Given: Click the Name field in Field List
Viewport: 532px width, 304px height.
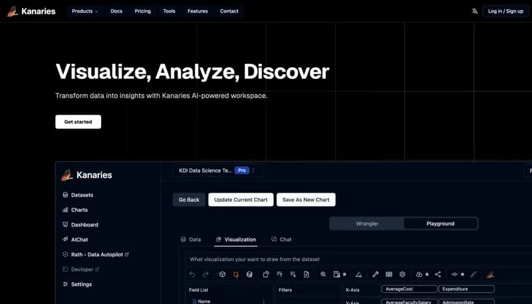Looking at the screenshot, I should 201,301.
